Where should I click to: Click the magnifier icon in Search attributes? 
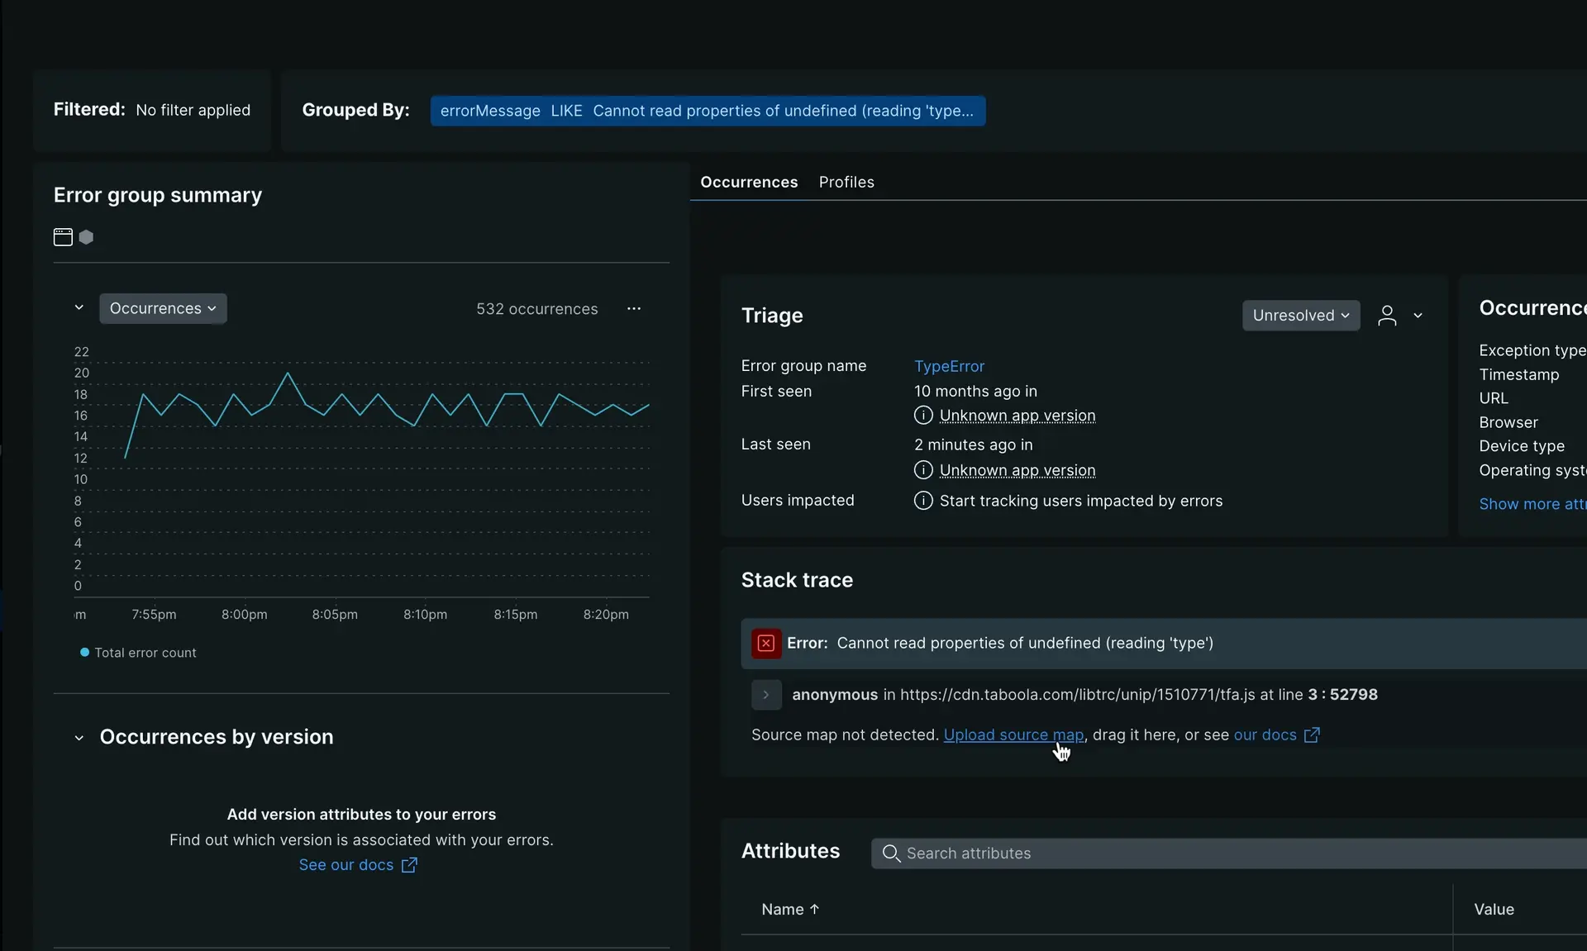[890, 854]
